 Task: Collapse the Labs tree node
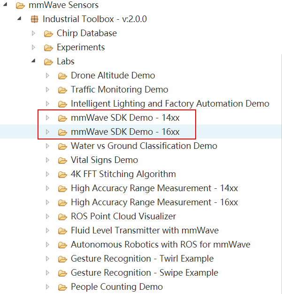tap(33, 61)
